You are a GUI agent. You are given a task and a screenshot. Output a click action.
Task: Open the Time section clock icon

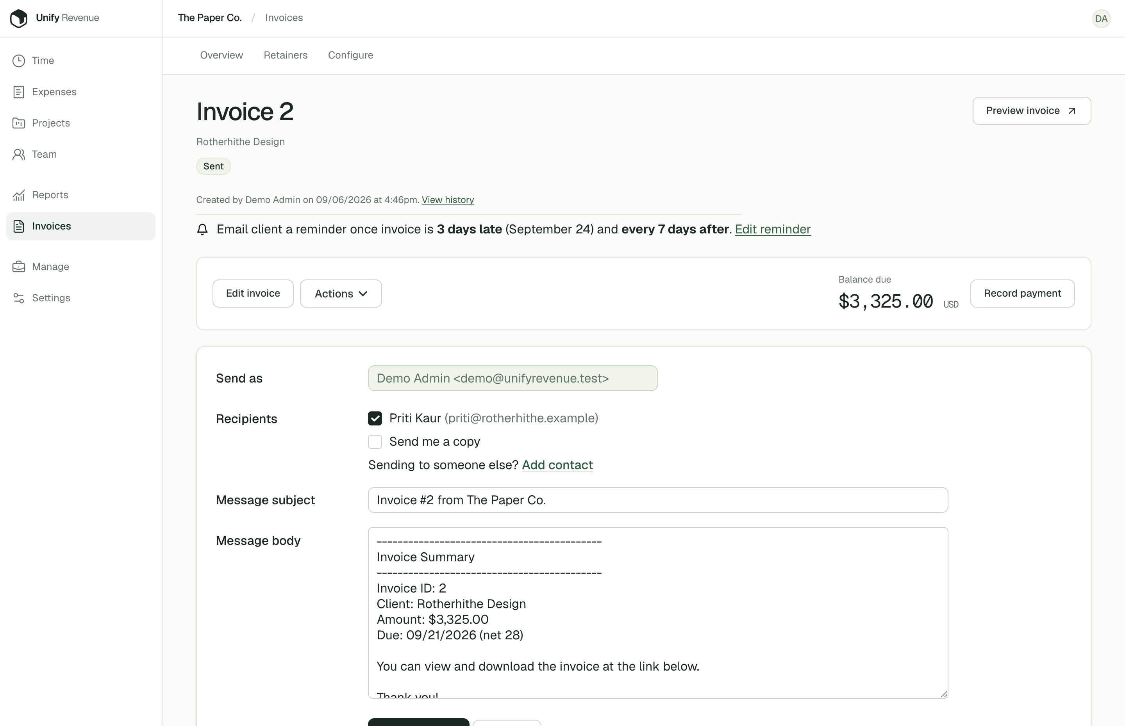[x=18, y=61]
